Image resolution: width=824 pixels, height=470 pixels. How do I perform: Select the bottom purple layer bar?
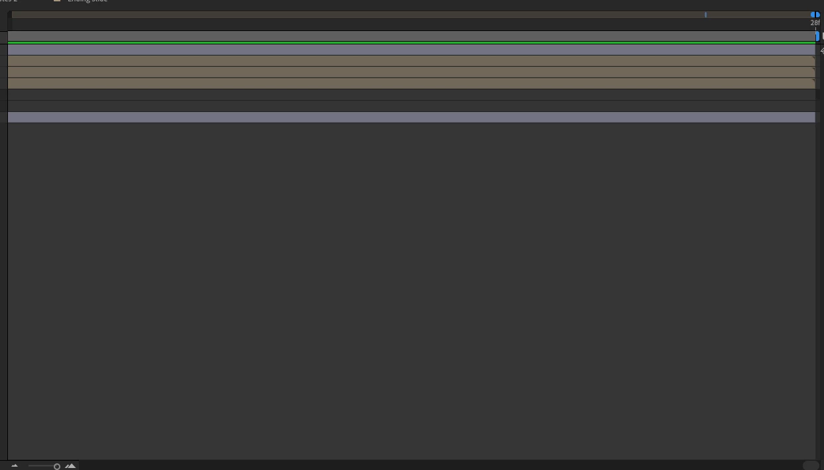[411, 117]
